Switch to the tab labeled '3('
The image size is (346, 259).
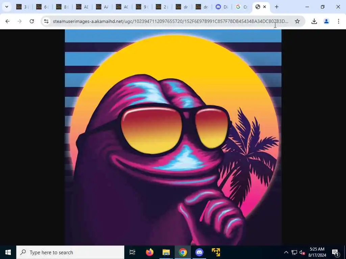[22, 7]
